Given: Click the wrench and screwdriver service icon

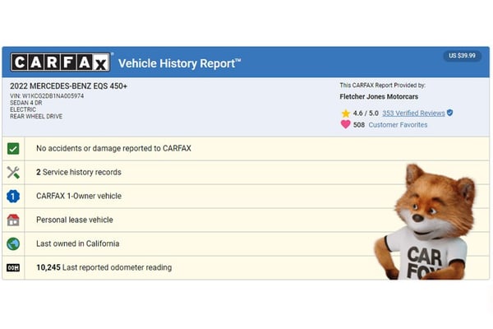Looking at the screenshot, I should (x=13, y=172).
